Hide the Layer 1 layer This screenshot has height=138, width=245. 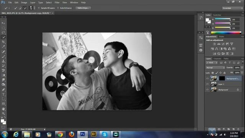click(207, 84)
